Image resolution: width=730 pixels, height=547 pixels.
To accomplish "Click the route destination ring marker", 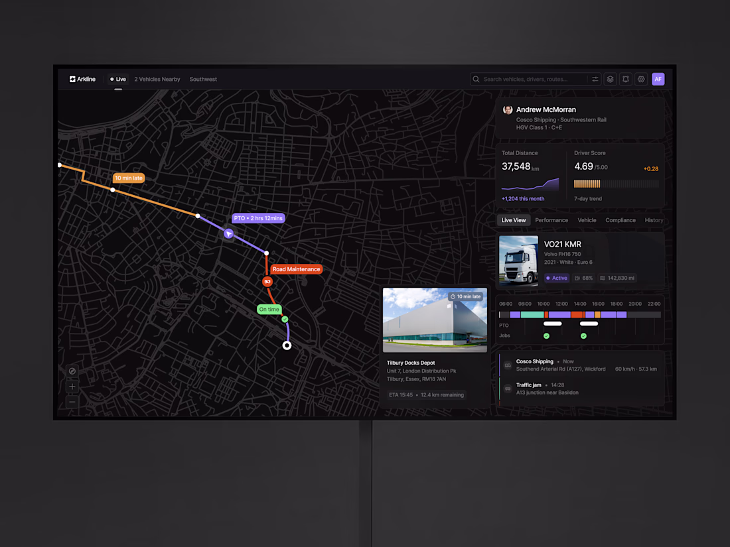I will coord(287,345).
